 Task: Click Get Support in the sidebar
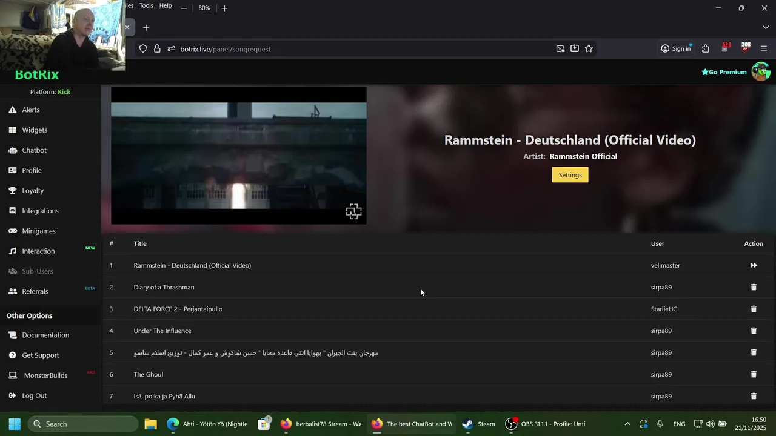[41, 355]
